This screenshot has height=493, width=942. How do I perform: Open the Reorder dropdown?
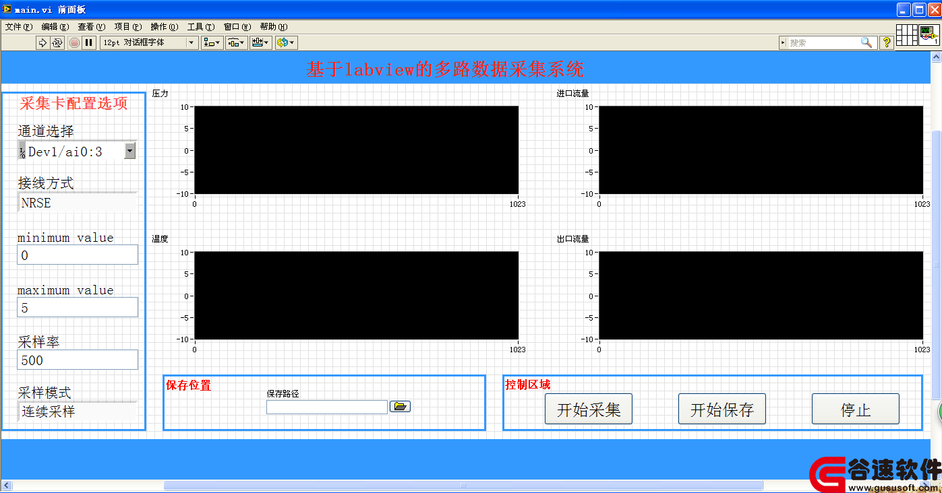point(286,42)
